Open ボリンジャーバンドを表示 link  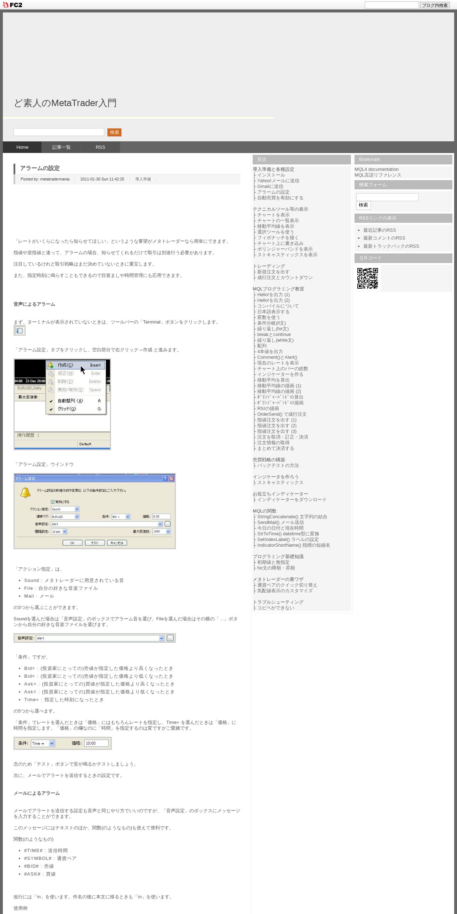285,249
